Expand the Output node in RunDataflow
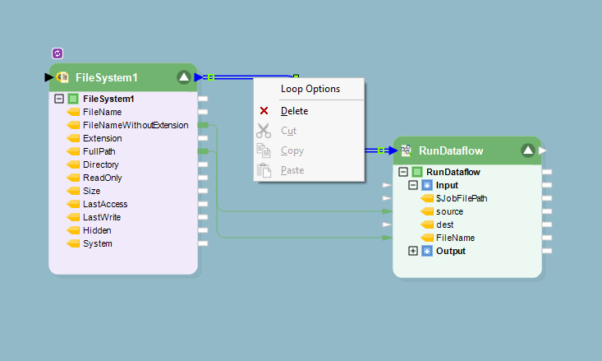This screenshot has width=602, height=361. pyautogui.click(x=412, y=251)
